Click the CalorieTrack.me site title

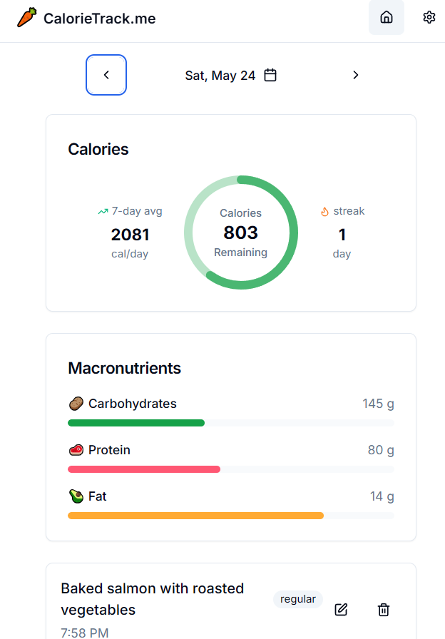[x=99, y=19]
